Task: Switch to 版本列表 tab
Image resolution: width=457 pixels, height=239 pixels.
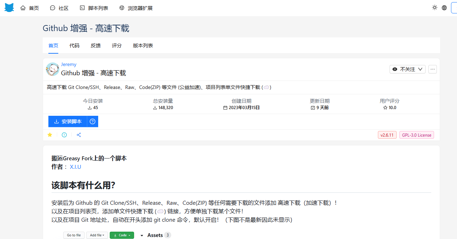Action: tap(143, 46)
